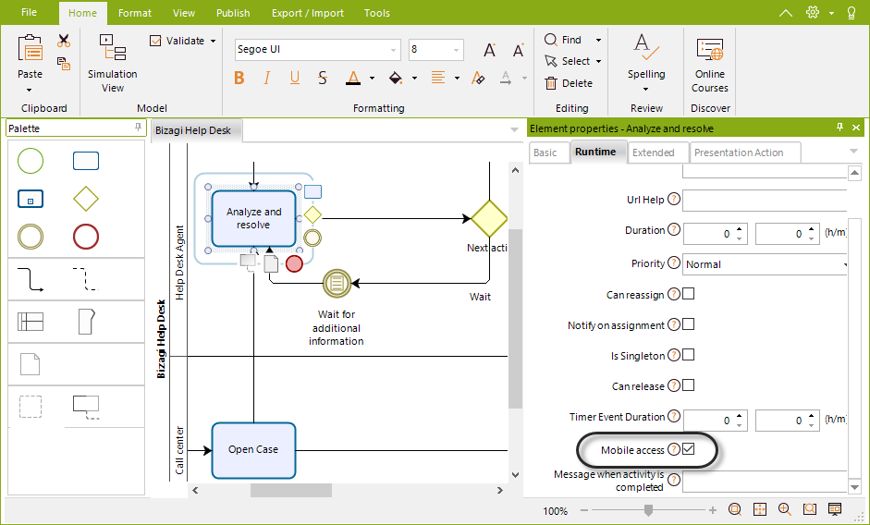Select the red End Event circle in palette
Screen dimensions: 870x525
click(86, 237)
